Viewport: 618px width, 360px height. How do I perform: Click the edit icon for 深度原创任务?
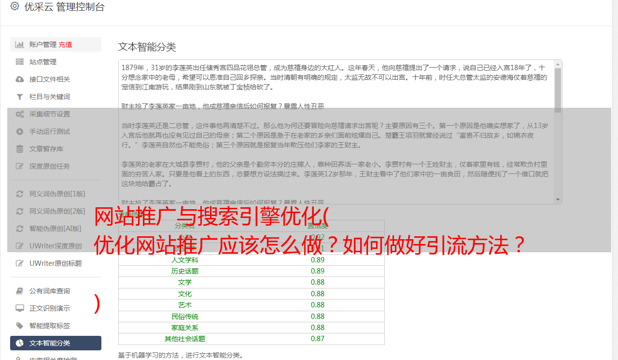pyautogui.click(x=20, y=166)
